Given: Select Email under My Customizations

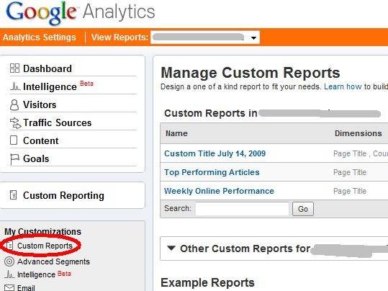Looking at the screenshot, I should click(26, 288).
